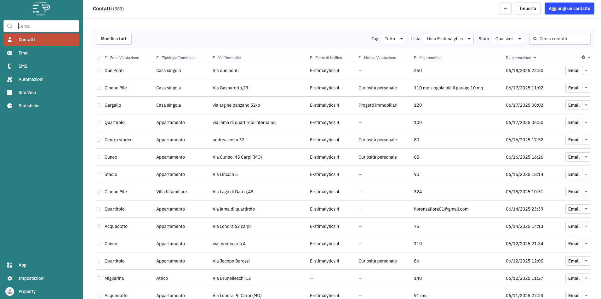
Task: Tick the checkbox for the Due Ponti row
Action: coord(99,71)
